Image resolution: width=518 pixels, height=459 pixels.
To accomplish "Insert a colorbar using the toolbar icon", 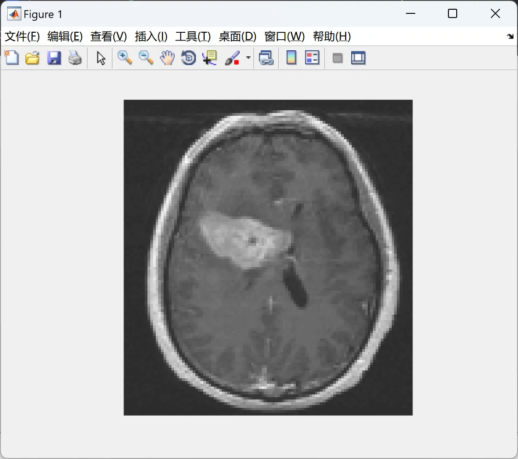I will click(x=291, y=58).
